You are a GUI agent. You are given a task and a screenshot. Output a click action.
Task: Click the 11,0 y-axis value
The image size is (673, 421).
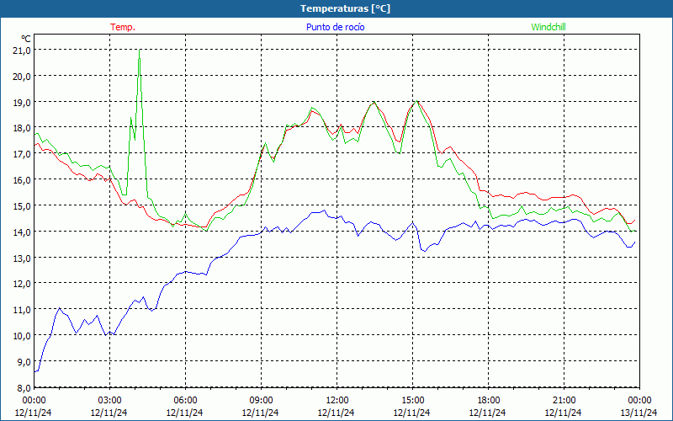[x=23, y=310]
